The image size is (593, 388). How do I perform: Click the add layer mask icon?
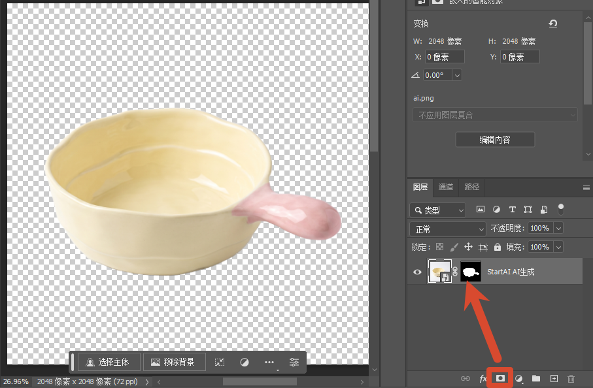[500, 378]
